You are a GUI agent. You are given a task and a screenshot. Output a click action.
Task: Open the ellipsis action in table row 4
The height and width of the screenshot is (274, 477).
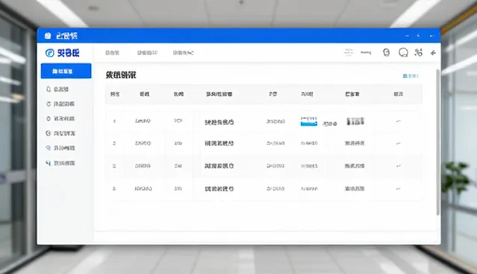click(398, 188)
